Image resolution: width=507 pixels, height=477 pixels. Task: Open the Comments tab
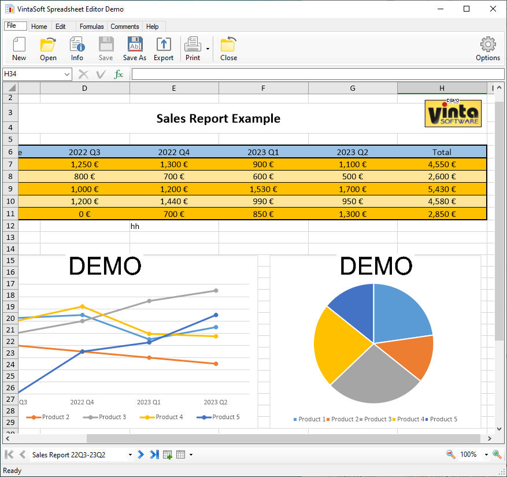coord(125,27)
